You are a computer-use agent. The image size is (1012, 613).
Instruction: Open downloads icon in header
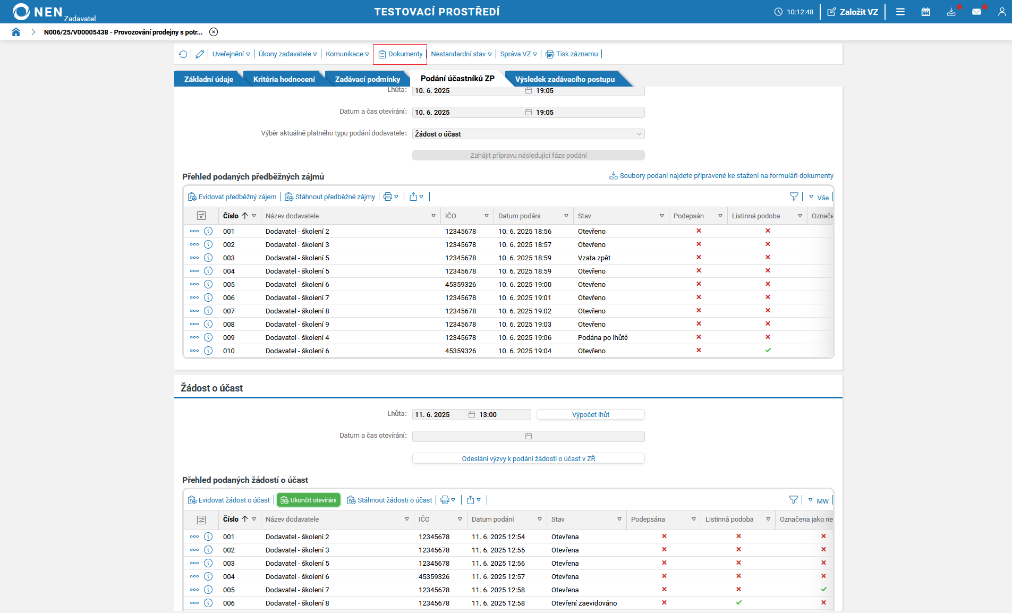[x=951, y=12]
